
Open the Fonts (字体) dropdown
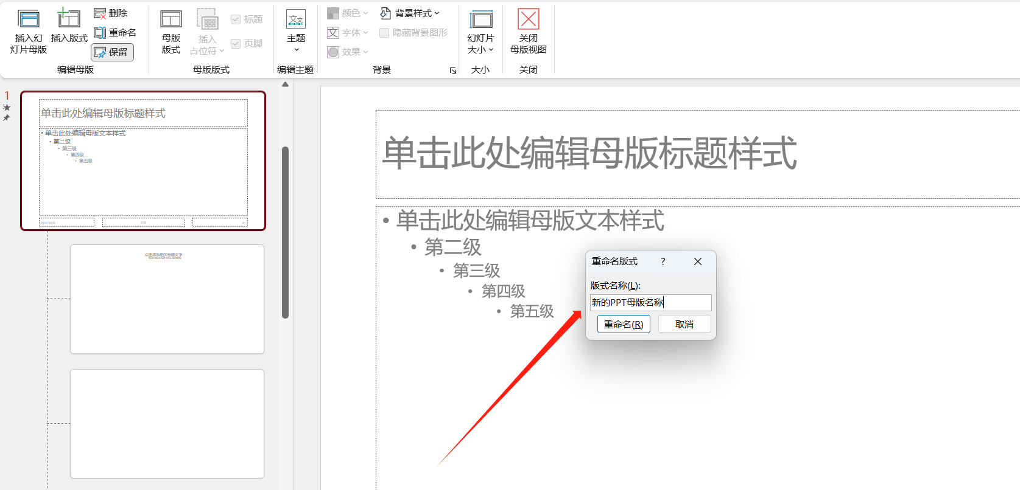(x=348, y=33)
